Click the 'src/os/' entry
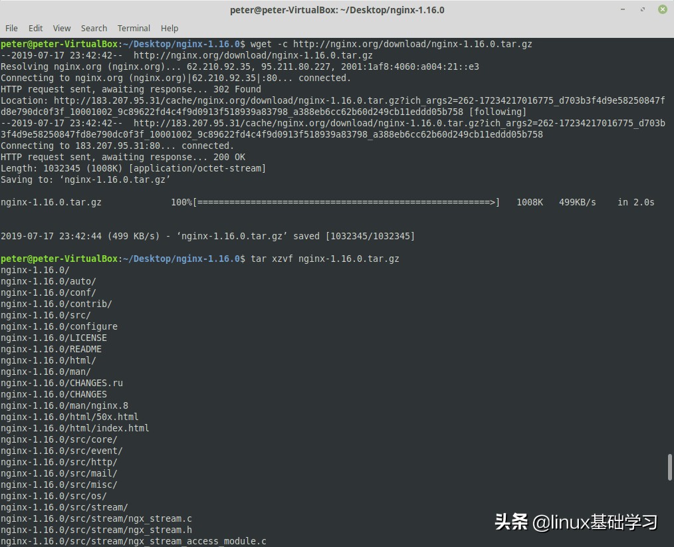 pos(54,496)
